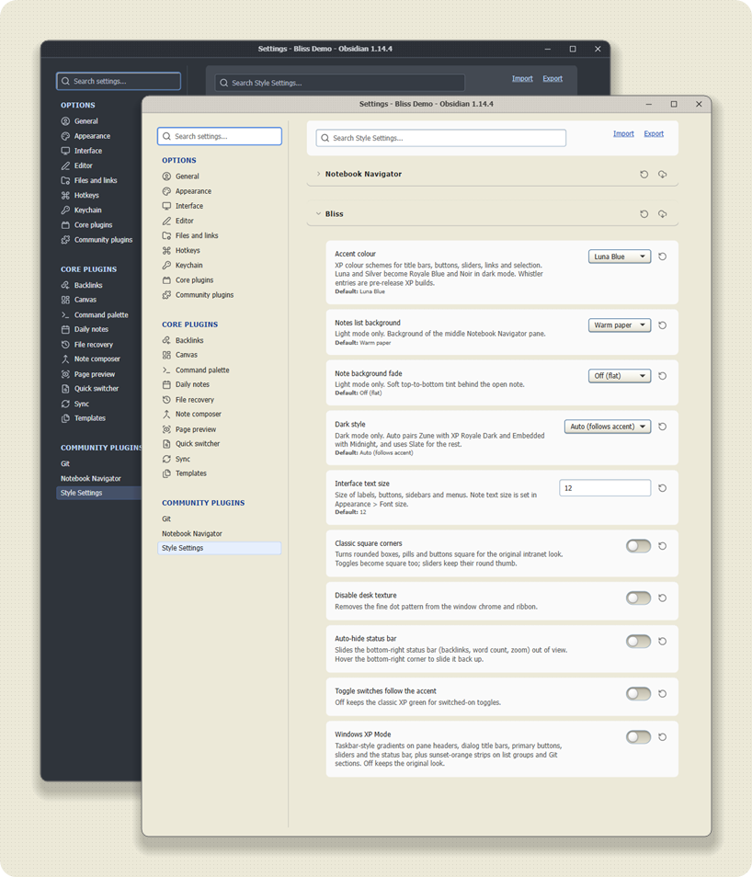Click Backlinks icon in back dark window
Image resolution: width=752 pixels, height=877 pixels.
point(65,285)
